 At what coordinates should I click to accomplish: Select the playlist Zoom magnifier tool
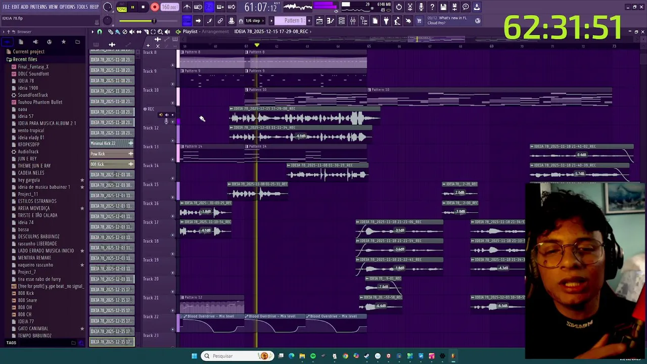click(160, 32)
